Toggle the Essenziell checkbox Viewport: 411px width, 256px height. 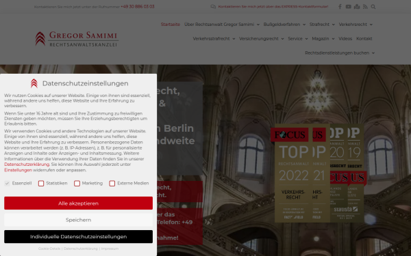pyautogui.click(x=7, y=184)
